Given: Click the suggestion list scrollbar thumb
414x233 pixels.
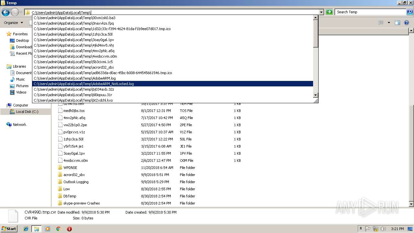Looking at the screenshot, I should coord(316,34).
